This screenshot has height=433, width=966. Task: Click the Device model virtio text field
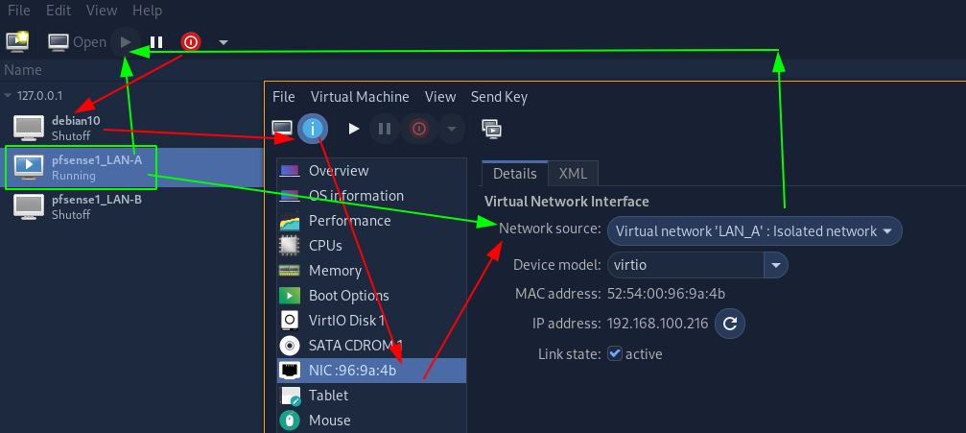click(685, 266)
